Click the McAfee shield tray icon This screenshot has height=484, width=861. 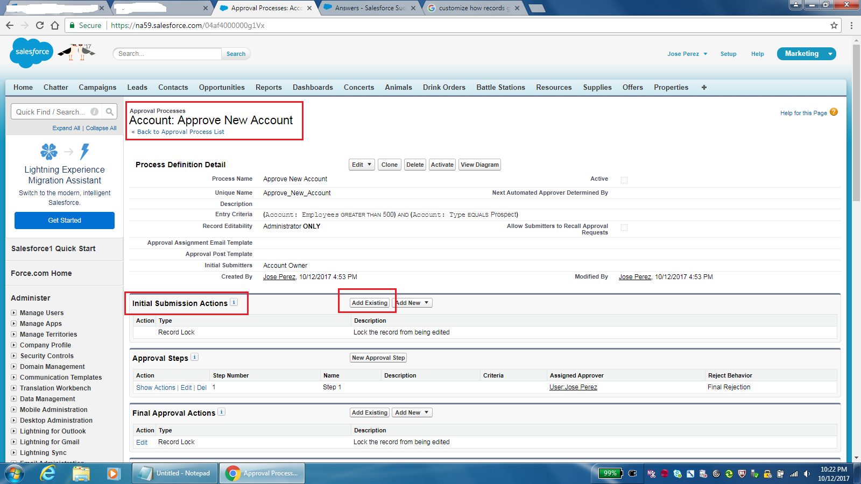(742, 474)
